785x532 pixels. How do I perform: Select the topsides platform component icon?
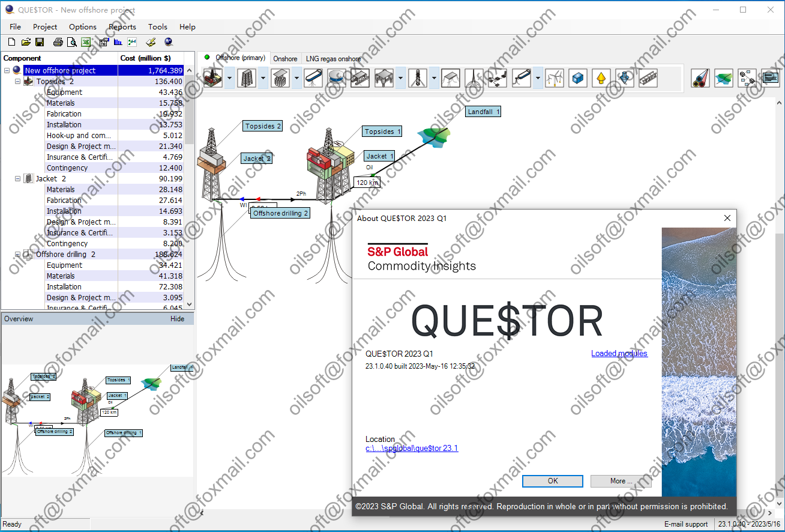[213, 78]
